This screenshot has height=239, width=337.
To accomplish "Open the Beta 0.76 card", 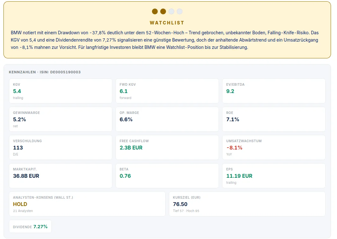I will click(x=167, y=176).
